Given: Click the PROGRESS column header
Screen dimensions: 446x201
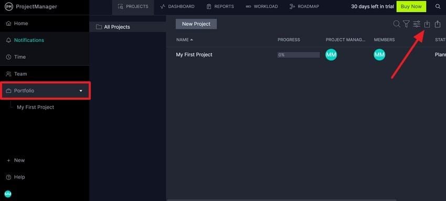Looking at the screenshot, I should (289, 40).
